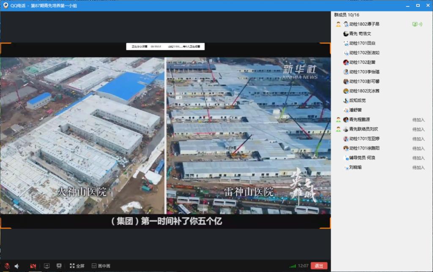433x272 pixels.
Task: Open the title bar dropdown menu arrow
Action: coord(407,5)
